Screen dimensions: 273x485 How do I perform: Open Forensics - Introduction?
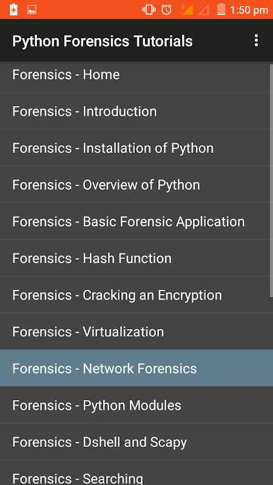(135, 111)
